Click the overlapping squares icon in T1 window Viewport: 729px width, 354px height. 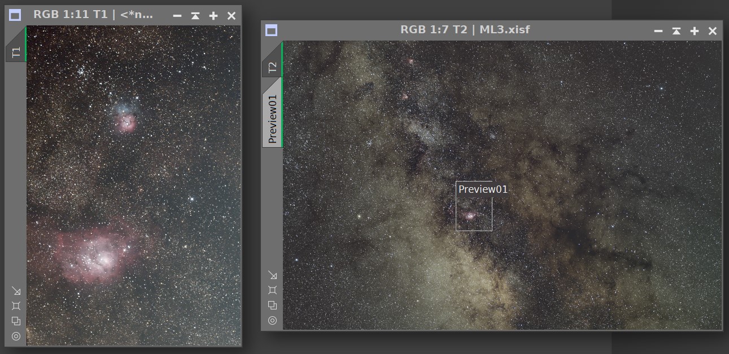[16, 321]
